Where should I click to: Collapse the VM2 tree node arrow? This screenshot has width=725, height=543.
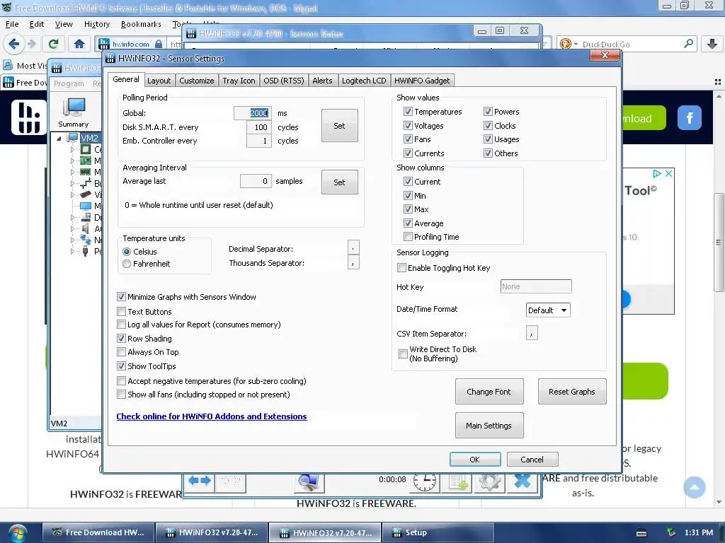click(x=59, y=138)
